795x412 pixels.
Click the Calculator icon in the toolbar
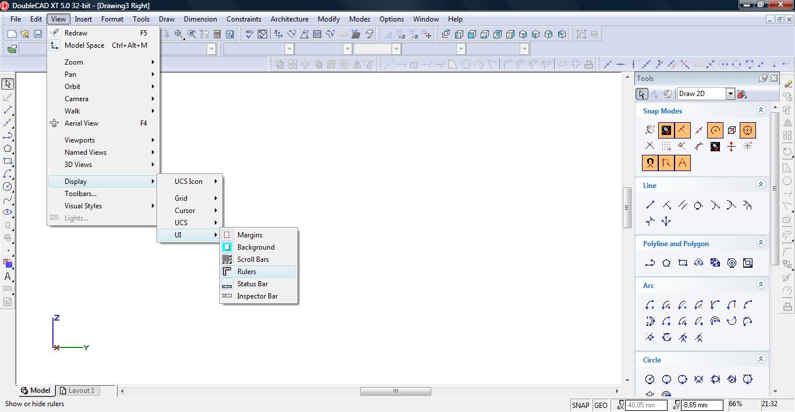coord(217,34)
